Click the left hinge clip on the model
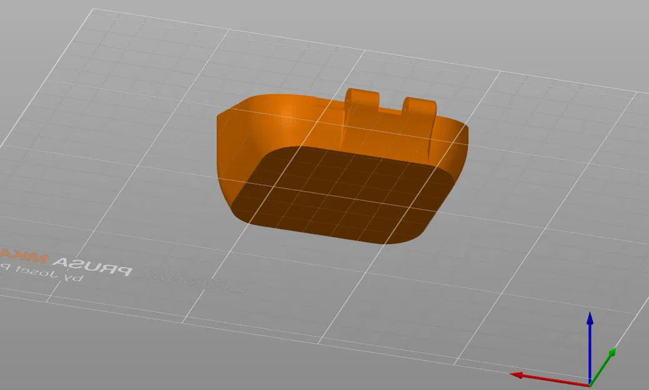The height and width of the screenshot is (390, 649). click(x=362, y=99)
